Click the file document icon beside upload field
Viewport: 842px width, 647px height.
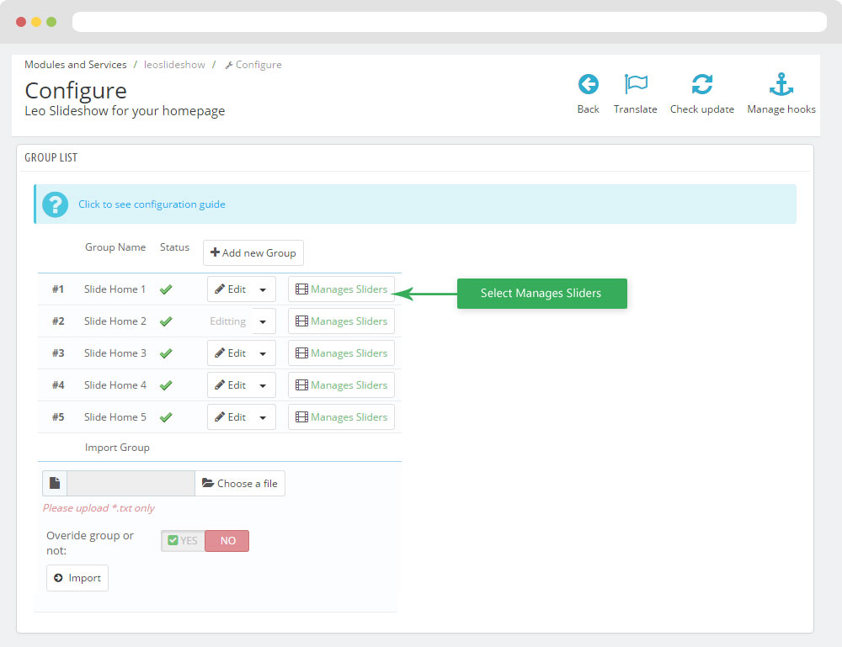tap(55, 484)
